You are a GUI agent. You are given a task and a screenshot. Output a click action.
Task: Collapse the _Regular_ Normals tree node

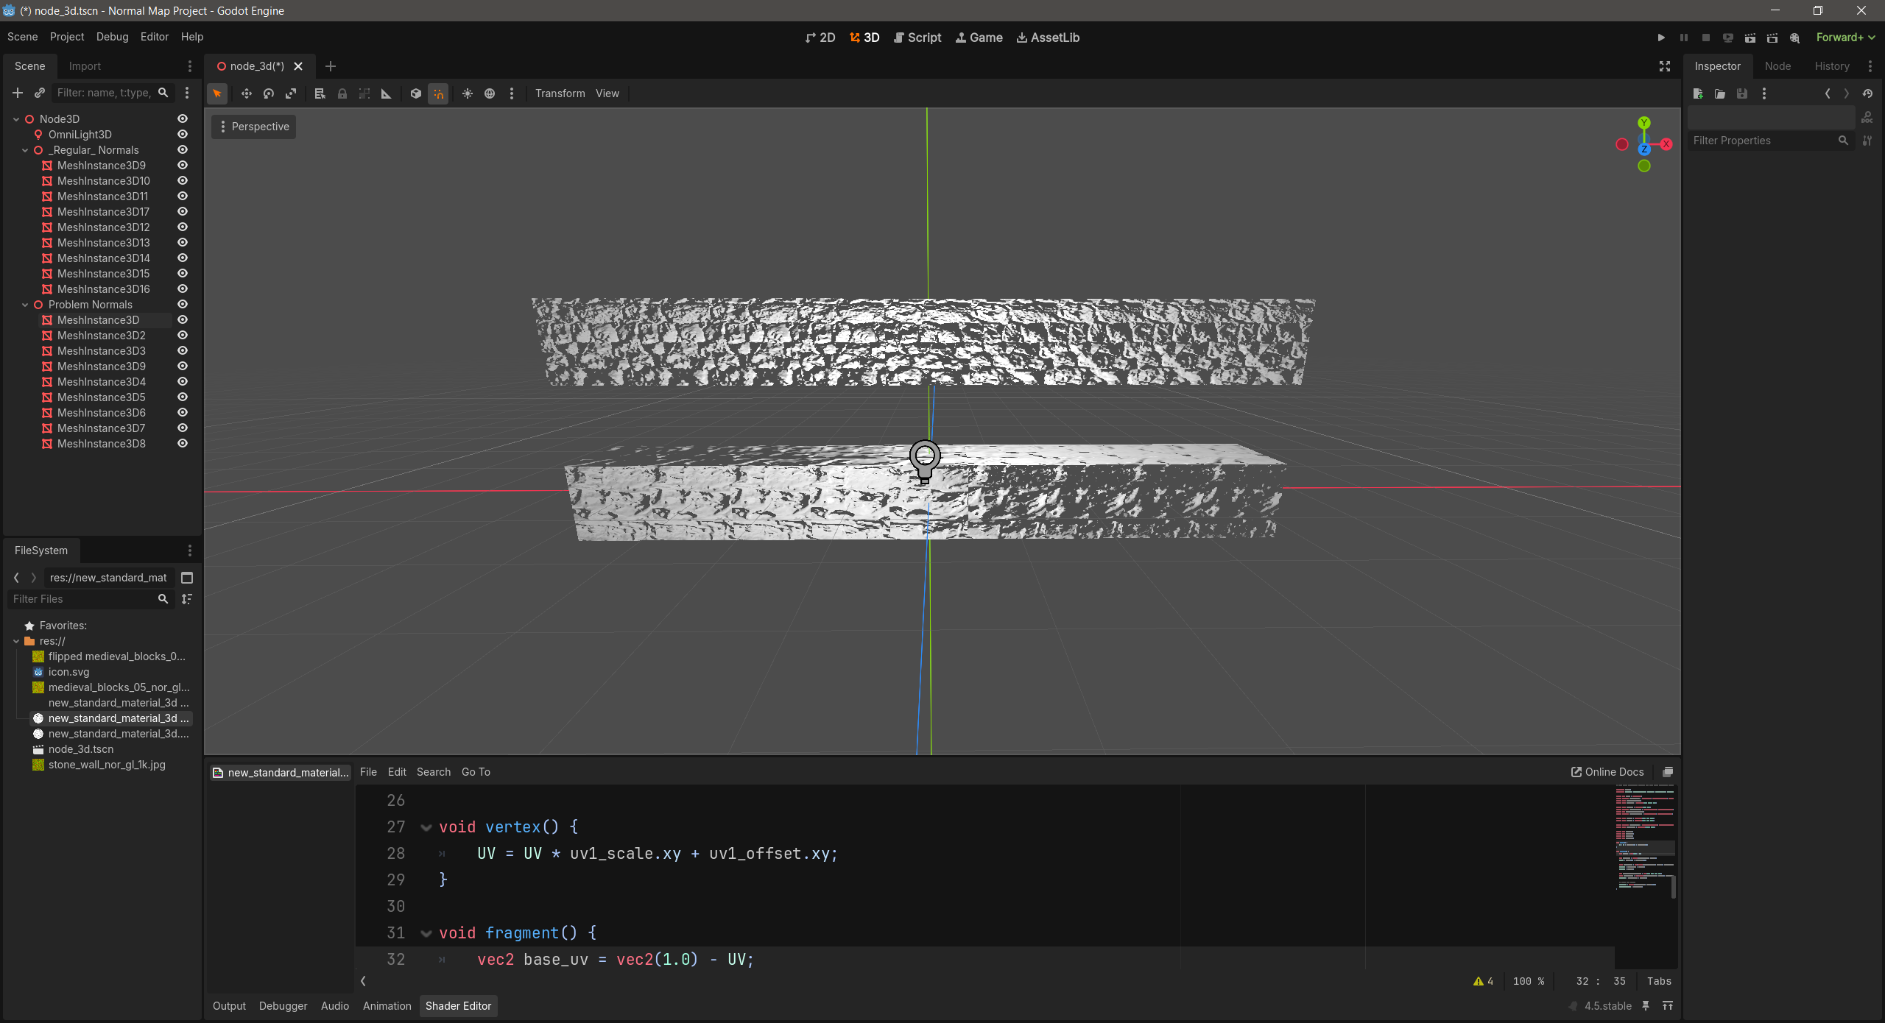pos(25,150)
